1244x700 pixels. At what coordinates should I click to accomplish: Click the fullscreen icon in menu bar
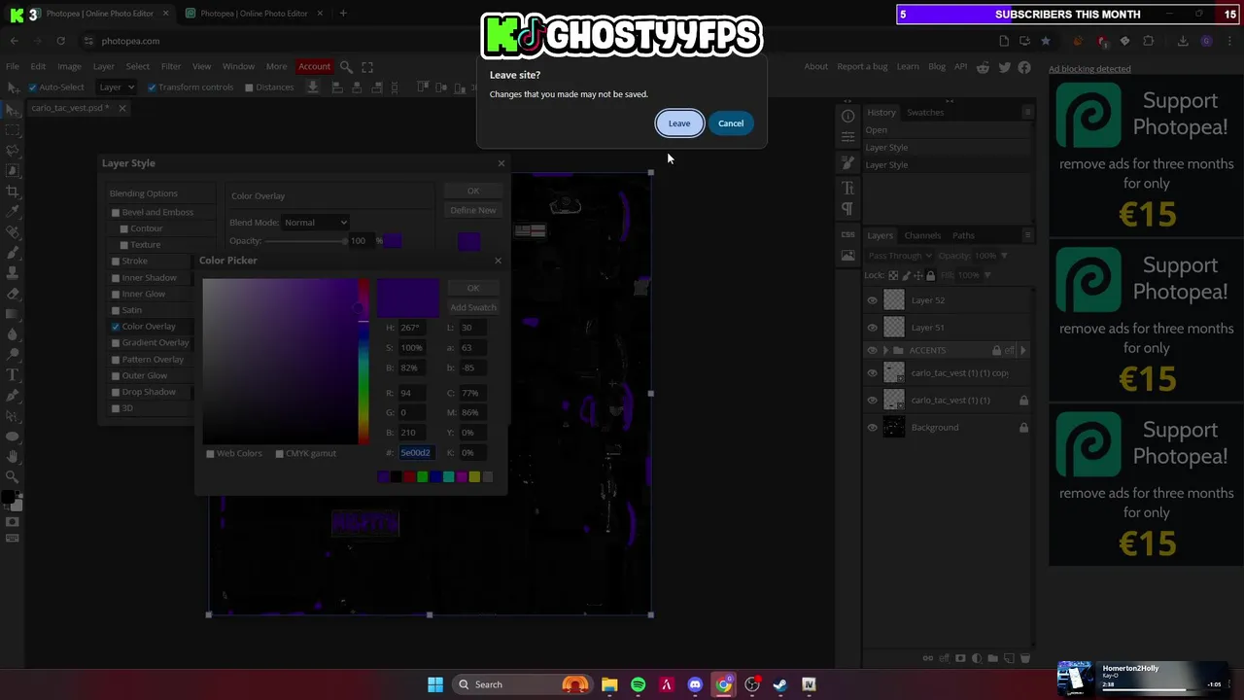367,67
